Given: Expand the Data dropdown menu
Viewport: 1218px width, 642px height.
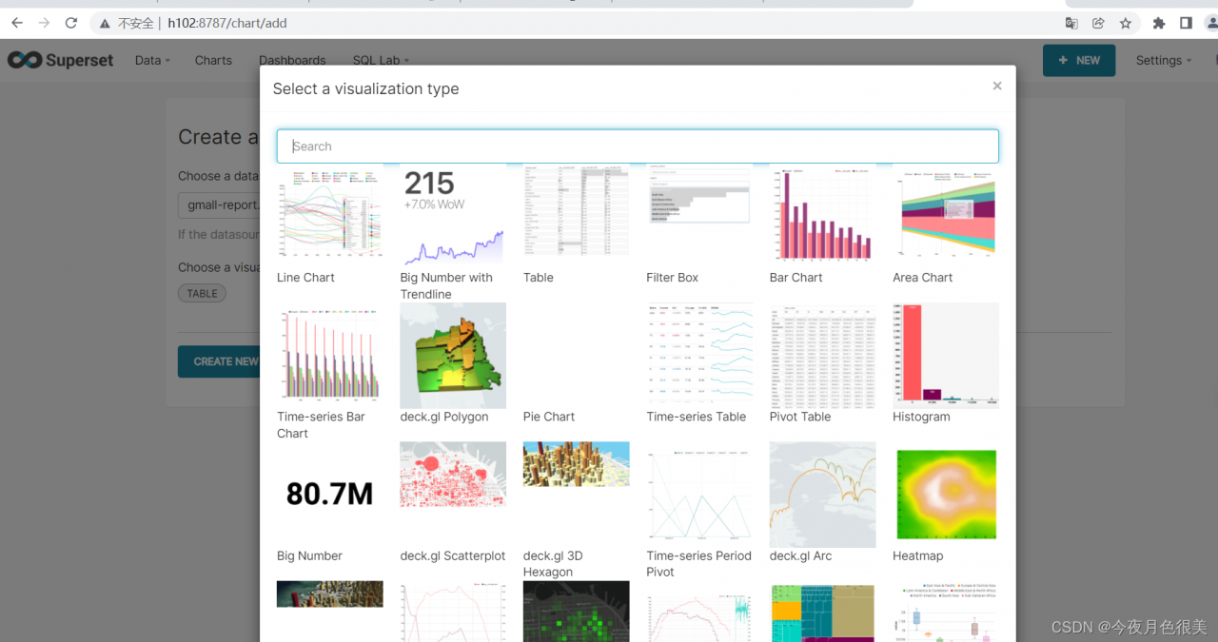Looking at the screenshot, I should 152,60.
